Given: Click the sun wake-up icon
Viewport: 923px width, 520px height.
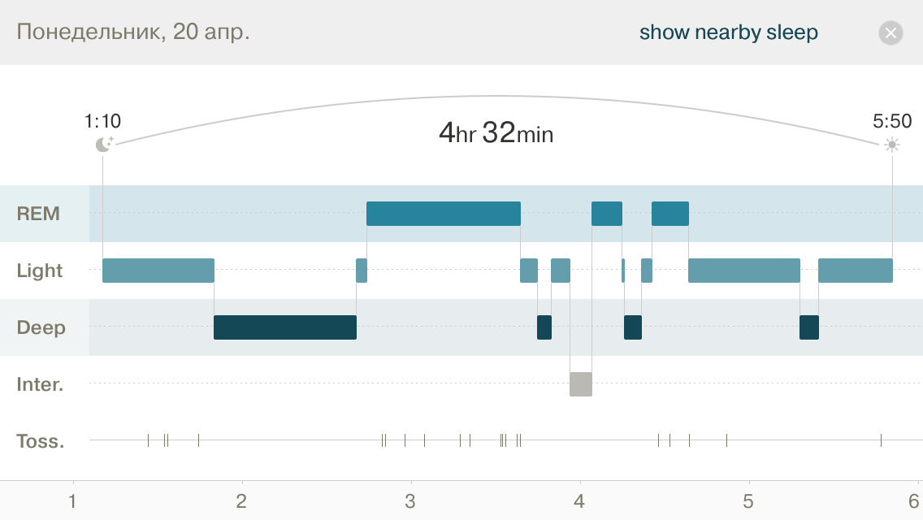Looking at the screenshot, I should 892,145.
